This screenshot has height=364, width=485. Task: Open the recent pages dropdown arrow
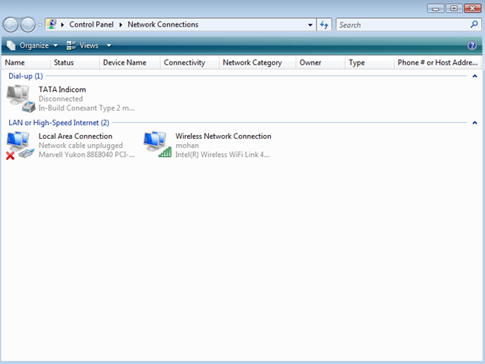[x=40, y=25]
